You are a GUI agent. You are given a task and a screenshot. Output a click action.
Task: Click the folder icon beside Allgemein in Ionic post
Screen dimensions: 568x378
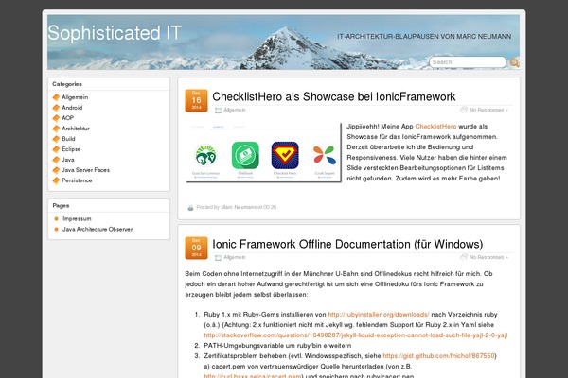(x=218, y=258)
